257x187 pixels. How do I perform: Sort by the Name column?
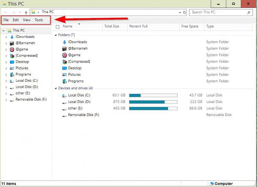pos(68,26)
